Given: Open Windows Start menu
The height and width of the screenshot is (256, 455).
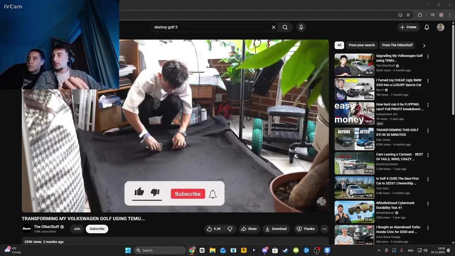Looking at the screenshot, I should [x=128, y=250].
